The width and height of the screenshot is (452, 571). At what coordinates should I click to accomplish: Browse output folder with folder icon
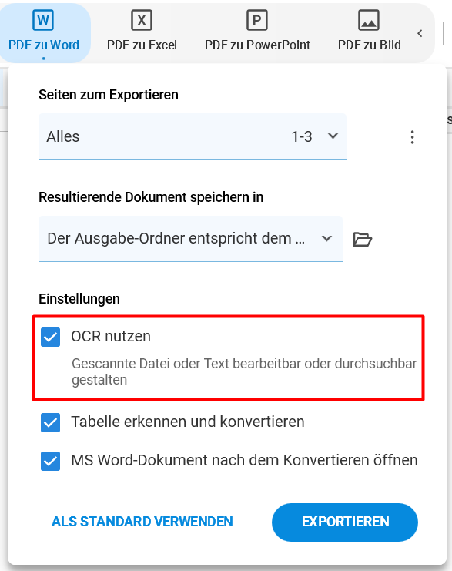[362, 239]
